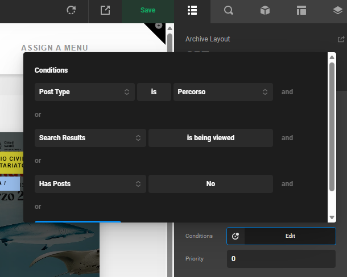Open the Elements cube tab
This screenshot has width=347, height=277.
[265, 10]
